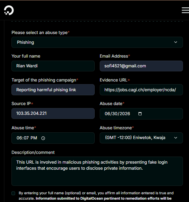Open the clock time picker icon
This screenshot has width=189, height=202.
pos(43,138)
